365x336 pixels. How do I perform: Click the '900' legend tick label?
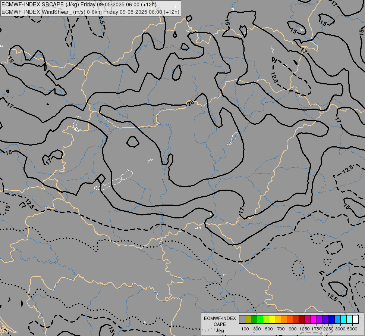[x=293, y=329]
